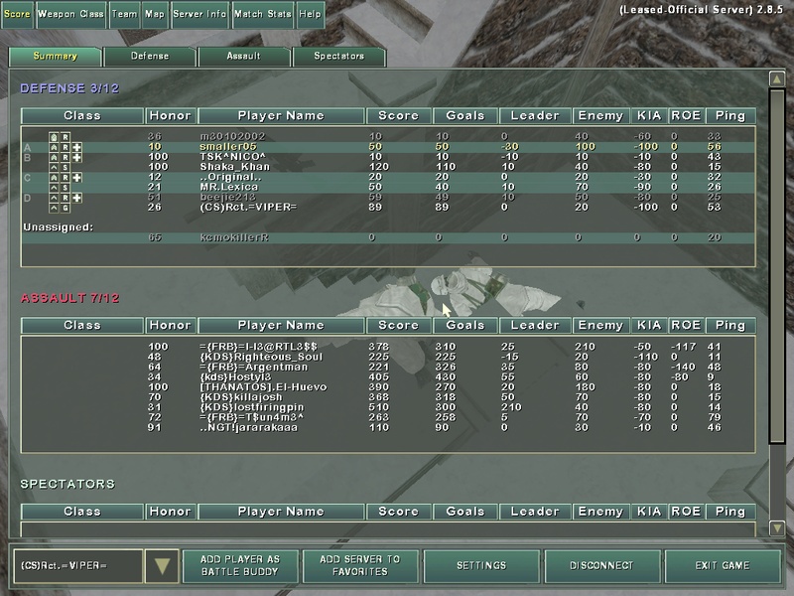794x596 pixels.
Task: Open the Spectators tab
Action: click(x=338, y=57)
